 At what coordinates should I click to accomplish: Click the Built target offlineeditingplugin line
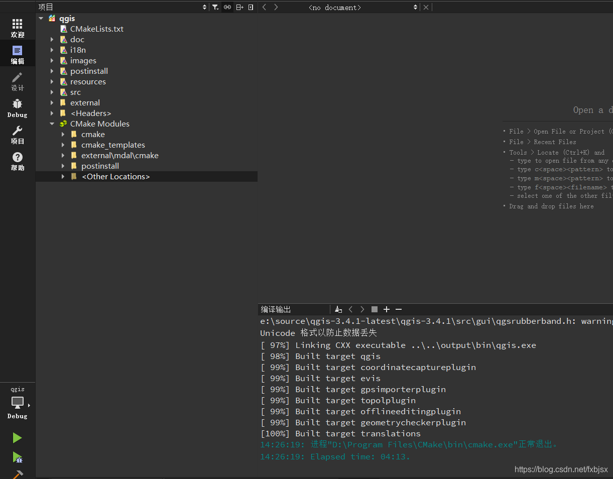[360, 411]
